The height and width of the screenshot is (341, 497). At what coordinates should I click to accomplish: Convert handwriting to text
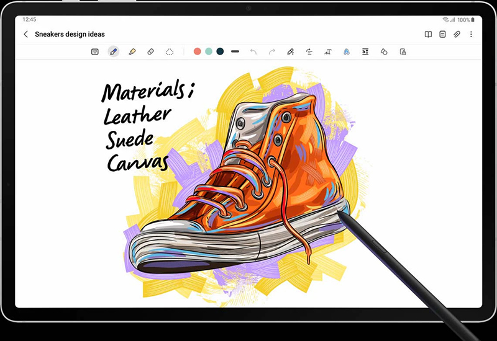(x=328, y=51)
